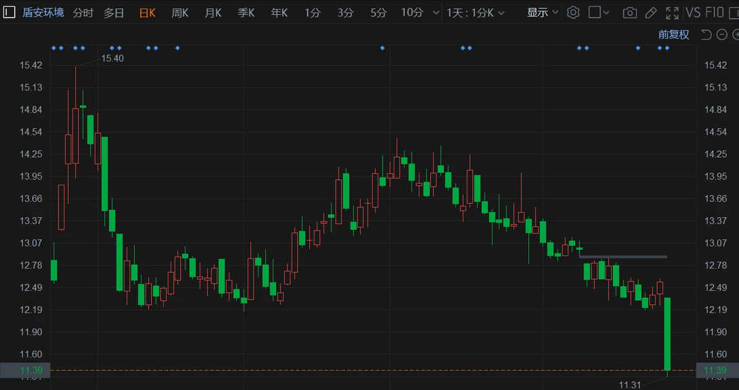The width and height of the screenshot is (739, 390).
Task: Switch to the 分时 intraday tab
Action: coord(83,12)
